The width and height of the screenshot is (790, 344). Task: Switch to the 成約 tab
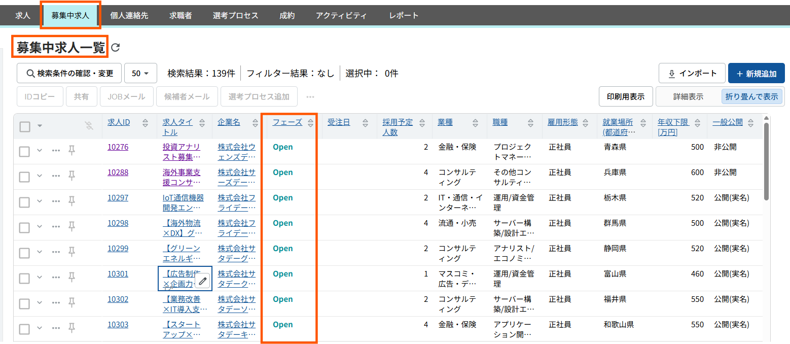click(287, 15)
